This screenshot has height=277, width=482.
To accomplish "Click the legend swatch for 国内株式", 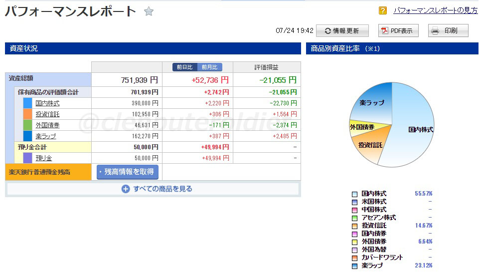I will click(354, 194).
